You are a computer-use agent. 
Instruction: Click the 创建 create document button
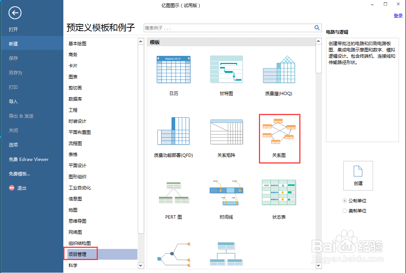click(358, 176)
